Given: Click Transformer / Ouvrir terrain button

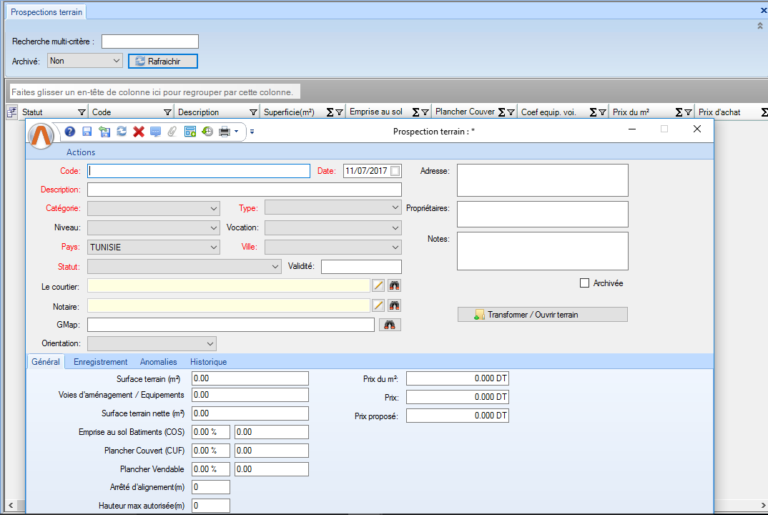Looking at the screenshot, I should coord(542,315).
